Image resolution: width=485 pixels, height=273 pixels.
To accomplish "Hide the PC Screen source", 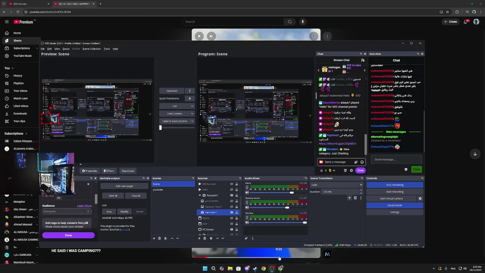I will [232, 229].
